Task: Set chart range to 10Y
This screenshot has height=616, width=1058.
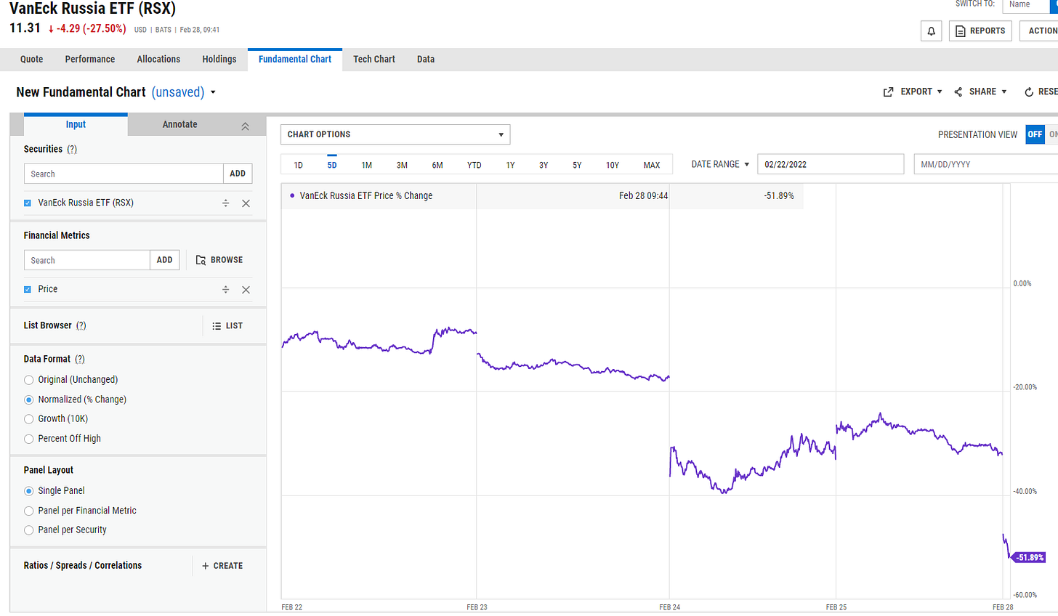Action: [x=613, y=165]
